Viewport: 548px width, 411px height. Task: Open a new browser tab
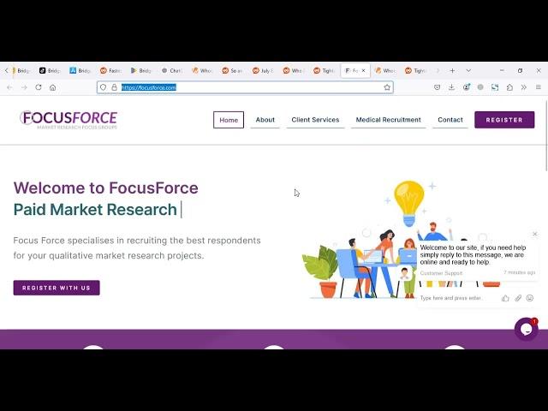452,70
